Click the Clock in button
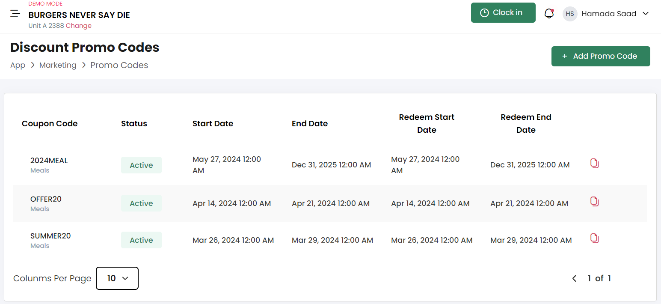This screenshot has width=661, height=304. pyautogui.click(x=503, y=13)
